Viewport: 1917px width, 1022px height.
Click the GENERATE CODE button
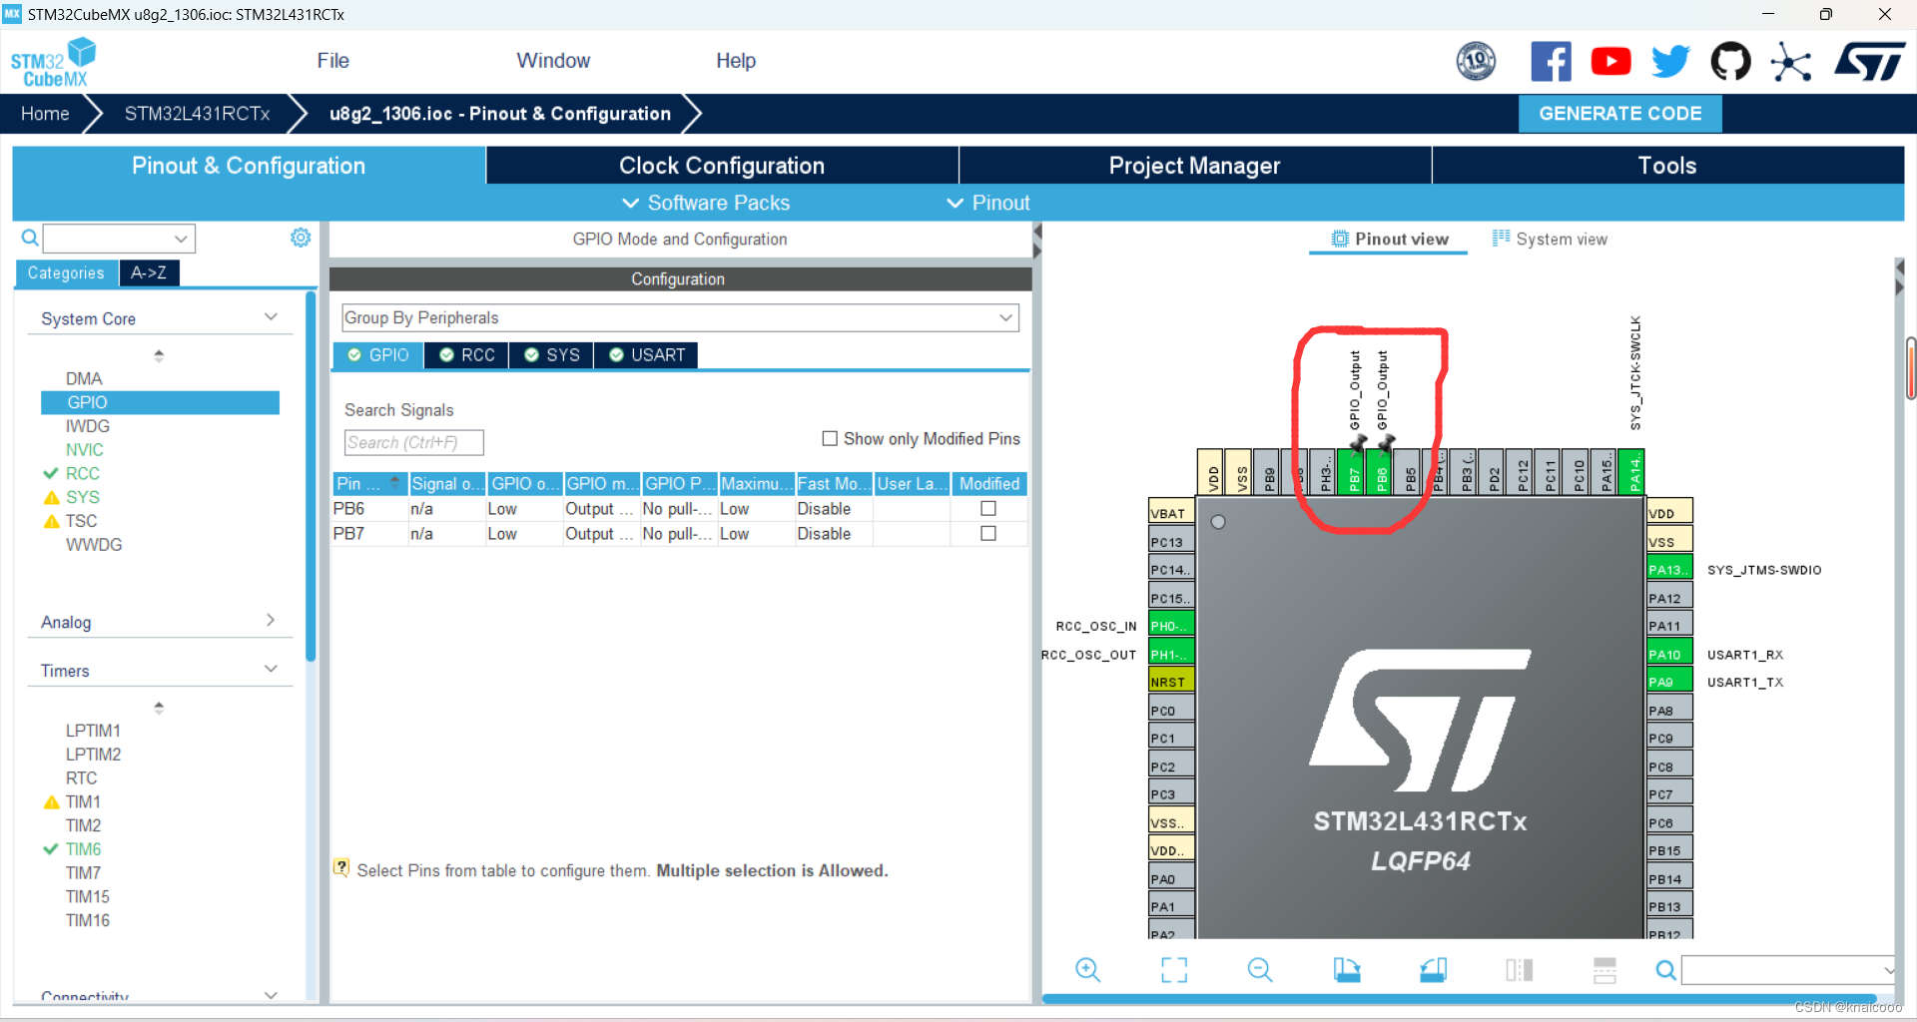coord(1619,113)
